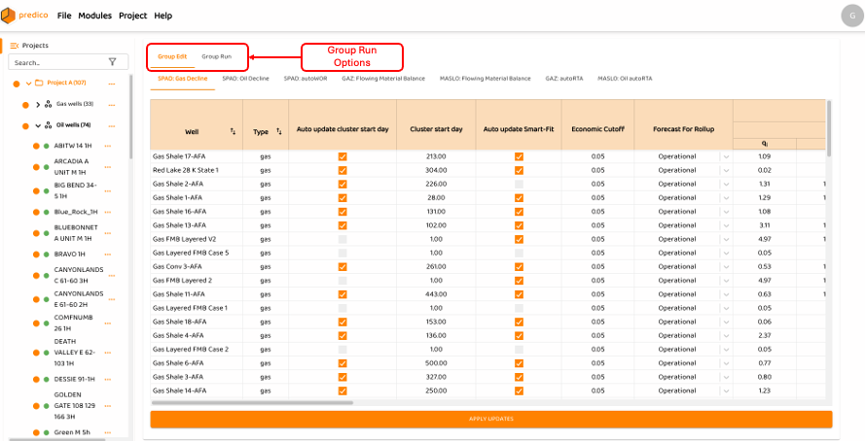Open three-dot menu for BRAVO 1H well
This screenshot has height=441, width=865.
[x=111, y=254]
